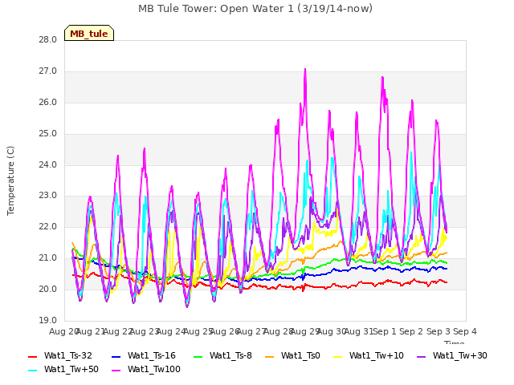Select the Wat1_Ts0 legend entry
514x385 pixels.
pyautogui.click(x=292, y=355)
